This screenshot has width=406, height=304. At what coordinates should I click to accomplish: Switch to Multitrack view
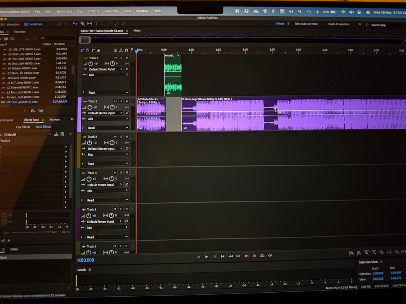pos(34,24)
